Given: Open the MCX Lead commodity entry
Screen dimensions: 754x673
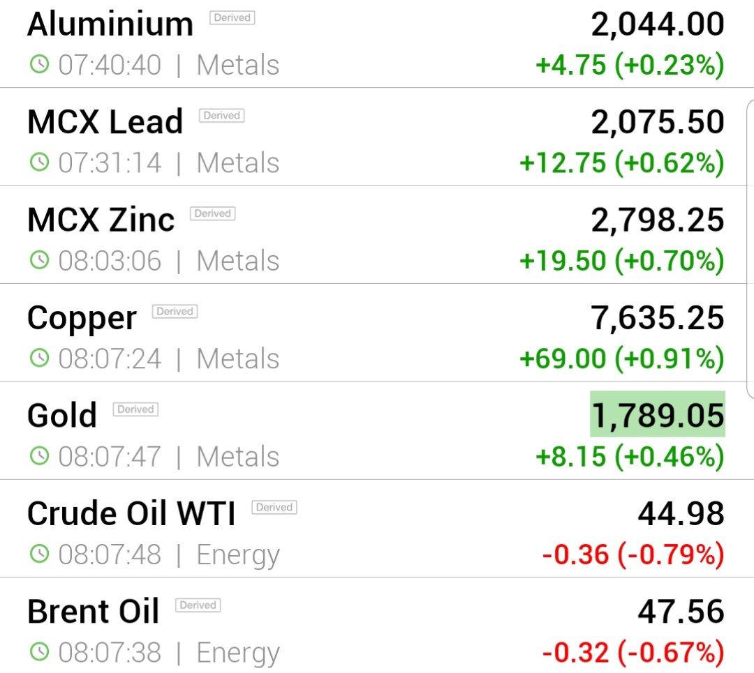Looking at the screenshot, I should click(377, 137).
